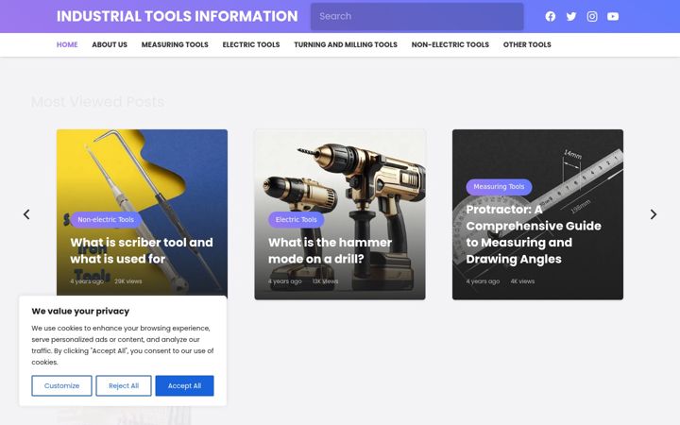Screen dimensions: 680x425
Task: Click the '4K views' text
Action: click(522, 281)
